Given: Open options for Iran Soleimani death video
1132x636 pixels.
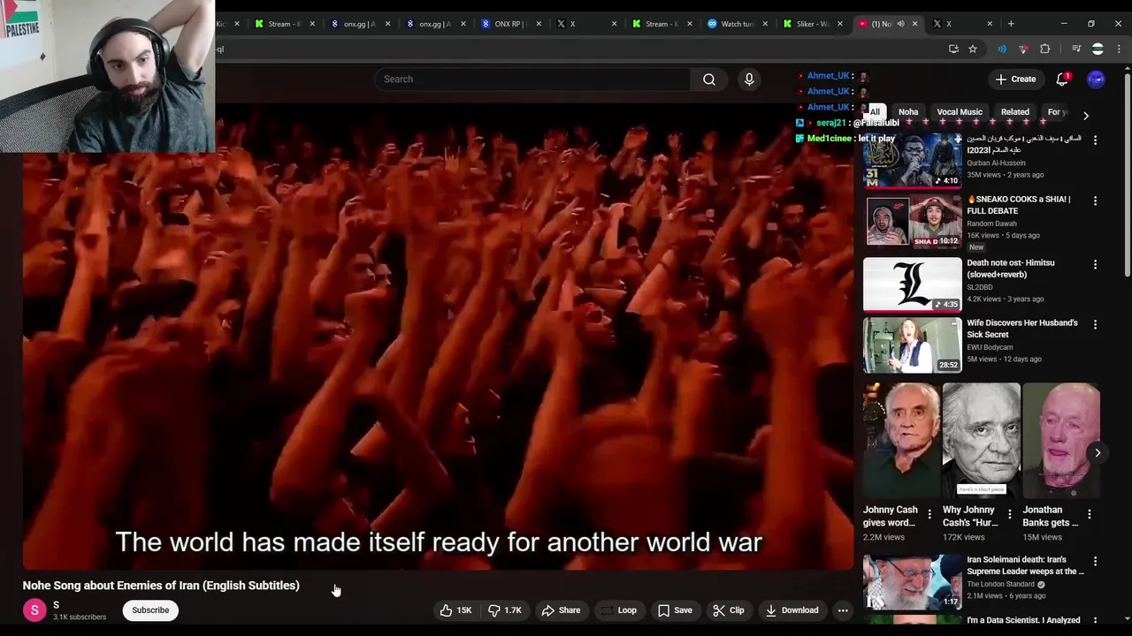Looking at the screenshot, I should (1095, 562).
